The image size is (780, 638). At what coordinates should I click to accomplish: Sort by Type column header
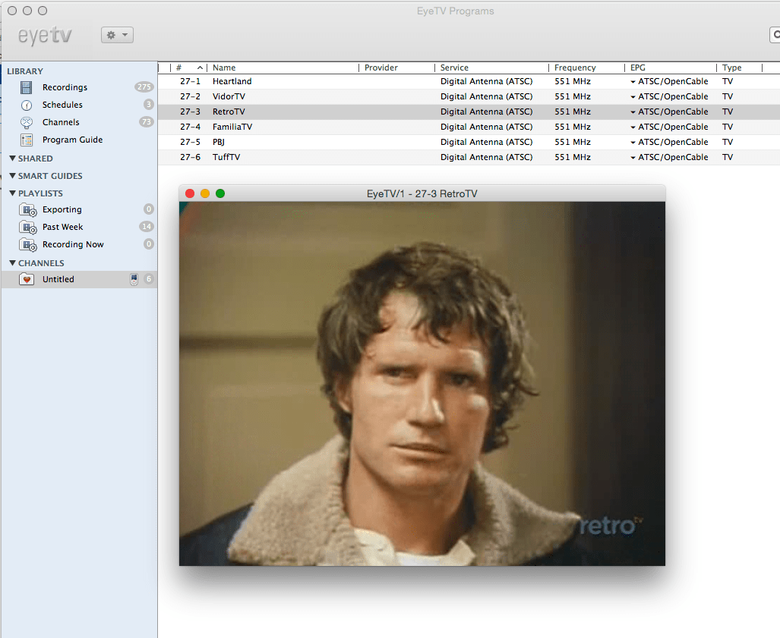coord(739,68)
